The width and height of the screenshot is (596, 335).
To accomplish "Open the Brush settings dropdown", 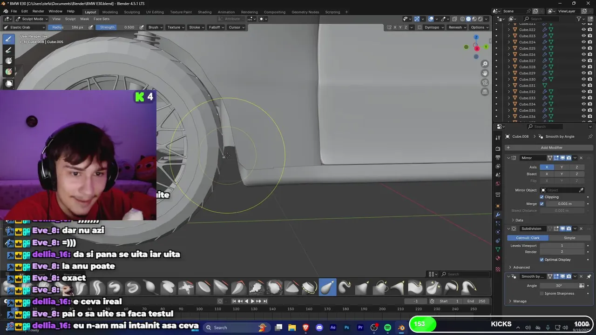I will (155, 27).
